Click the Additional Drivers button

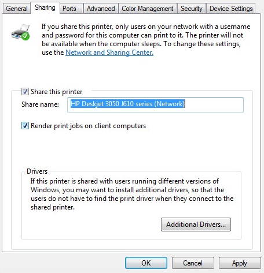pos(196,225)
